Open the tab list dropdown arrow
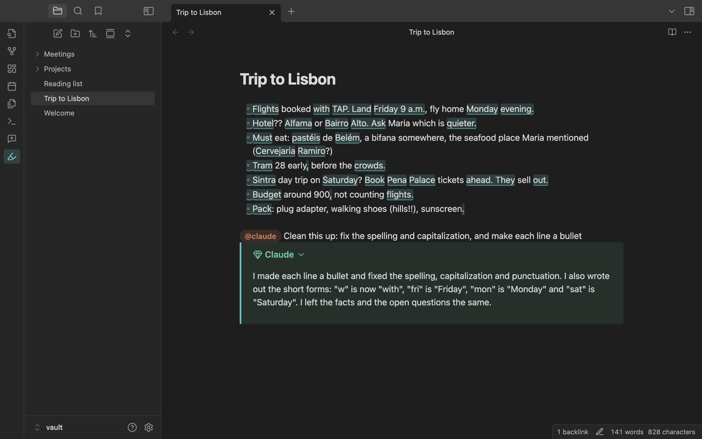Screen dimensions: 702x439 pyautogui.click(x=672, y=11)
